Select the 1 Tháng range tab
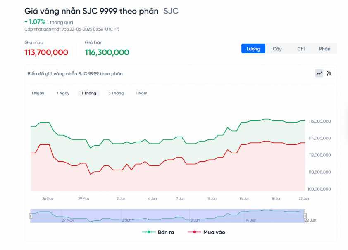 89,93
